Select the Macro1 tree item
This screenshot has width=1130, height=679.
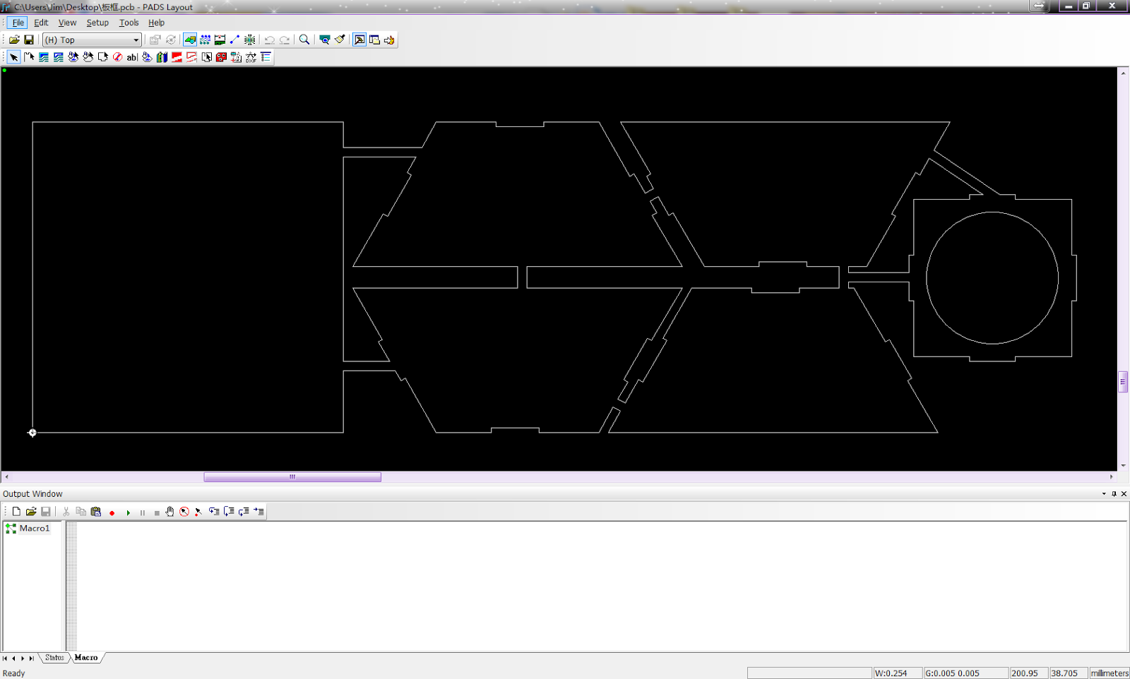click(x=34, y=529)
